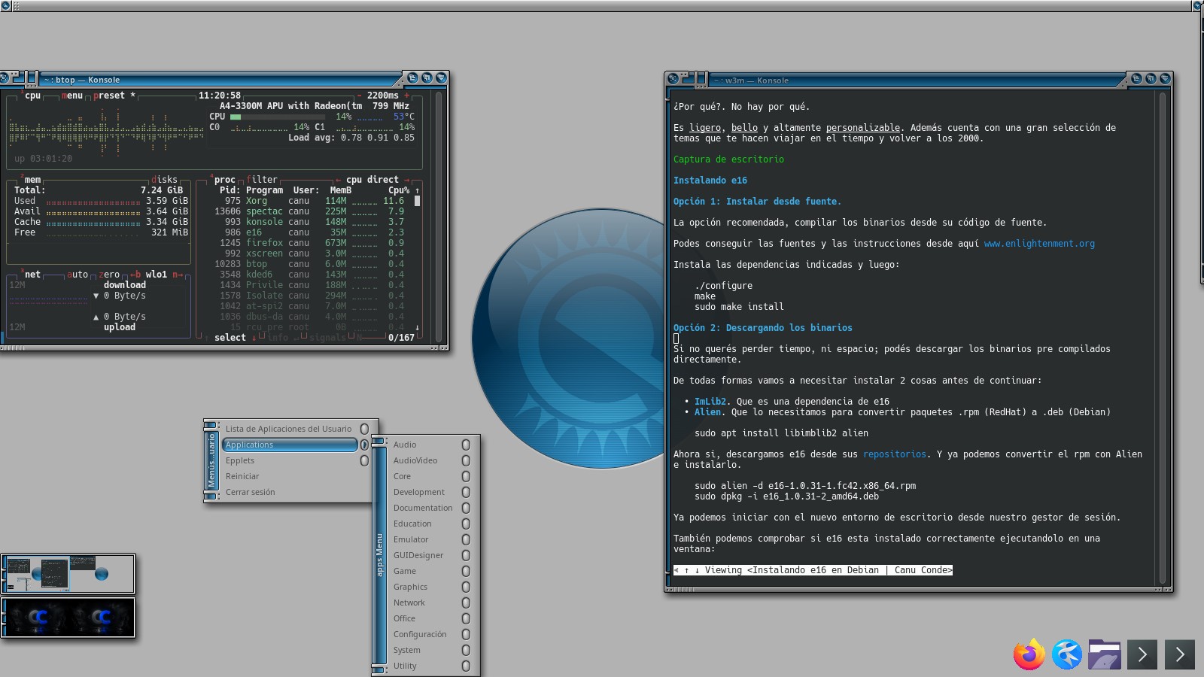Expand the Network submenu indicator
The image size is (1204, 677).
(x=466, y=603)
